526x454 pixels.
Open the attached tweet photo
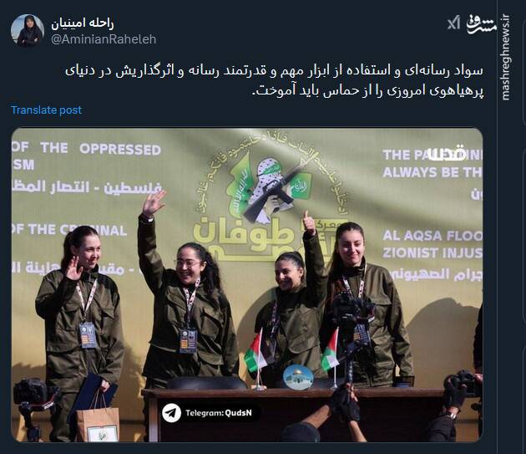tap(247, 284)
